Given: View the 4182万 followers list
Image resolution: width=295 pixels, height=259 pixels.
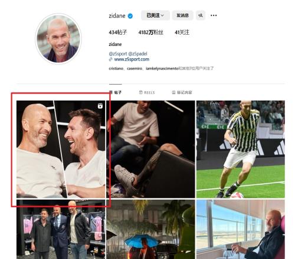Looking at the screenshot, I should click(x=151, y=32).
